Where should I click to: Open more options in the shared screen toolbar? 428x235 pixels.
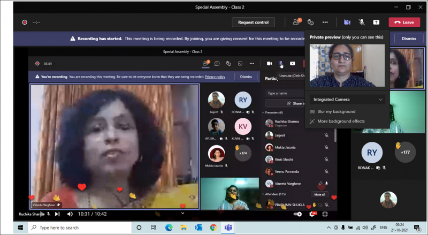(251, 64)
